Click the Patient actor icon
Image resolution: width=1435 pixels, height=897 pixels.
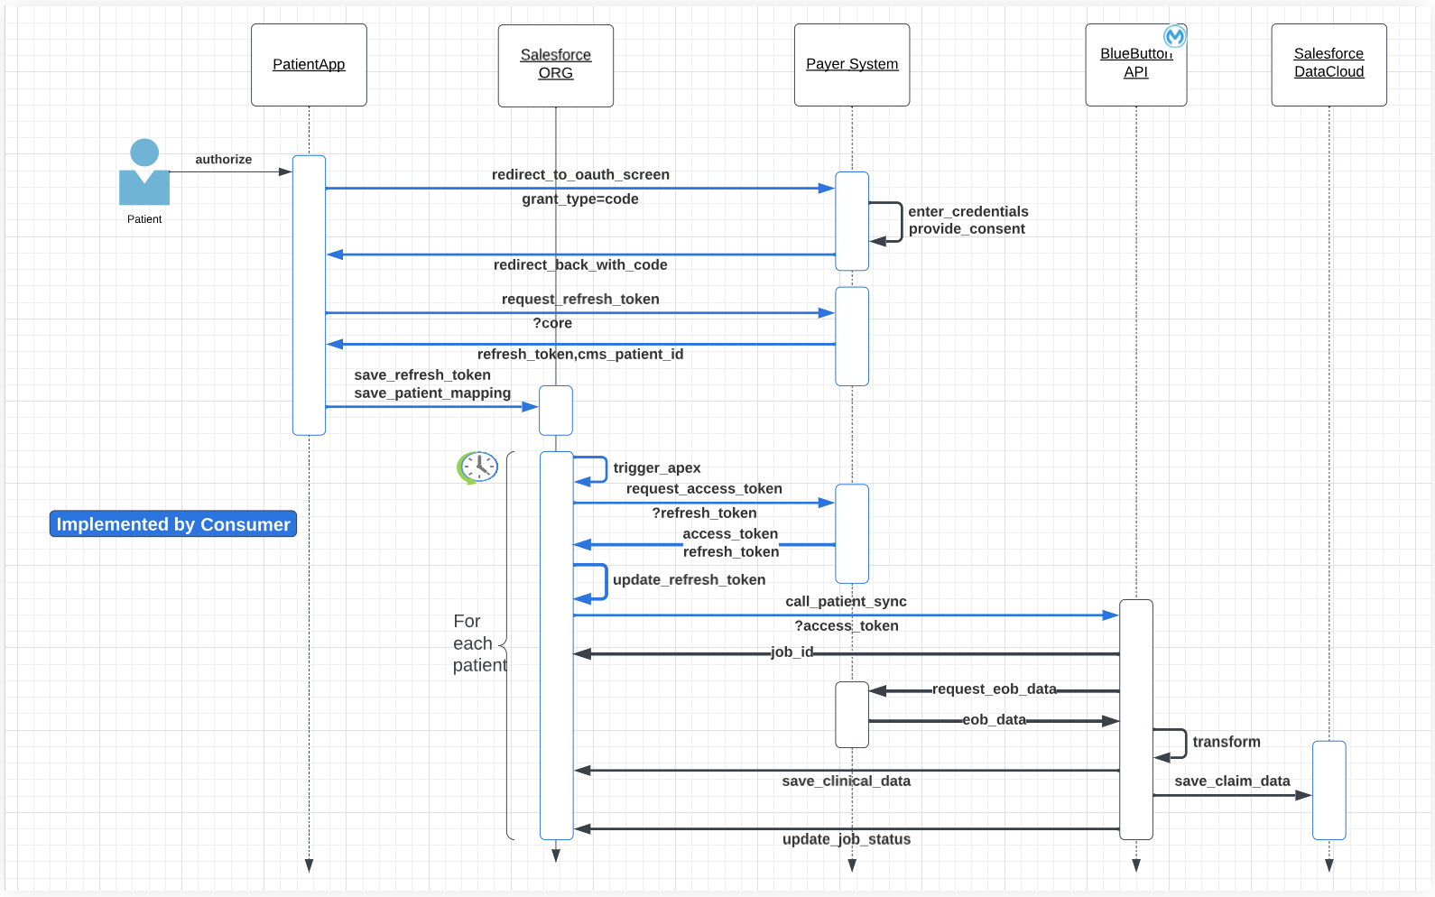(x=144, y=172)
